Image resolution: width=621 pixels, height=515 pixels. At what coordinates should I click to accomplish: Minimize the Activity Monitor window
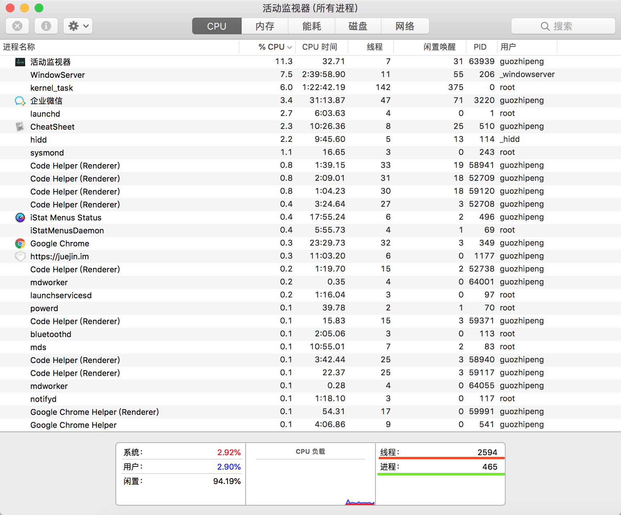(25, 8)
